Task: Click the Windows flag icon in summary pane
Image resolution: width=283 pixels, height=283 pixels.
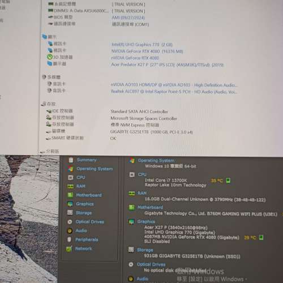Action: click(x=132, y=161)
